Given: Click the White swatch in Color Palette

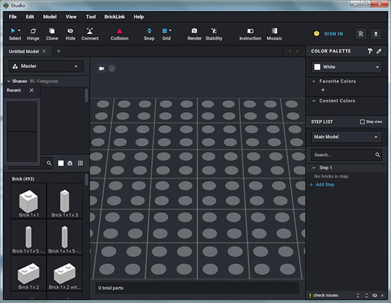Looking at the screenshot, I should tap(317, 67).
